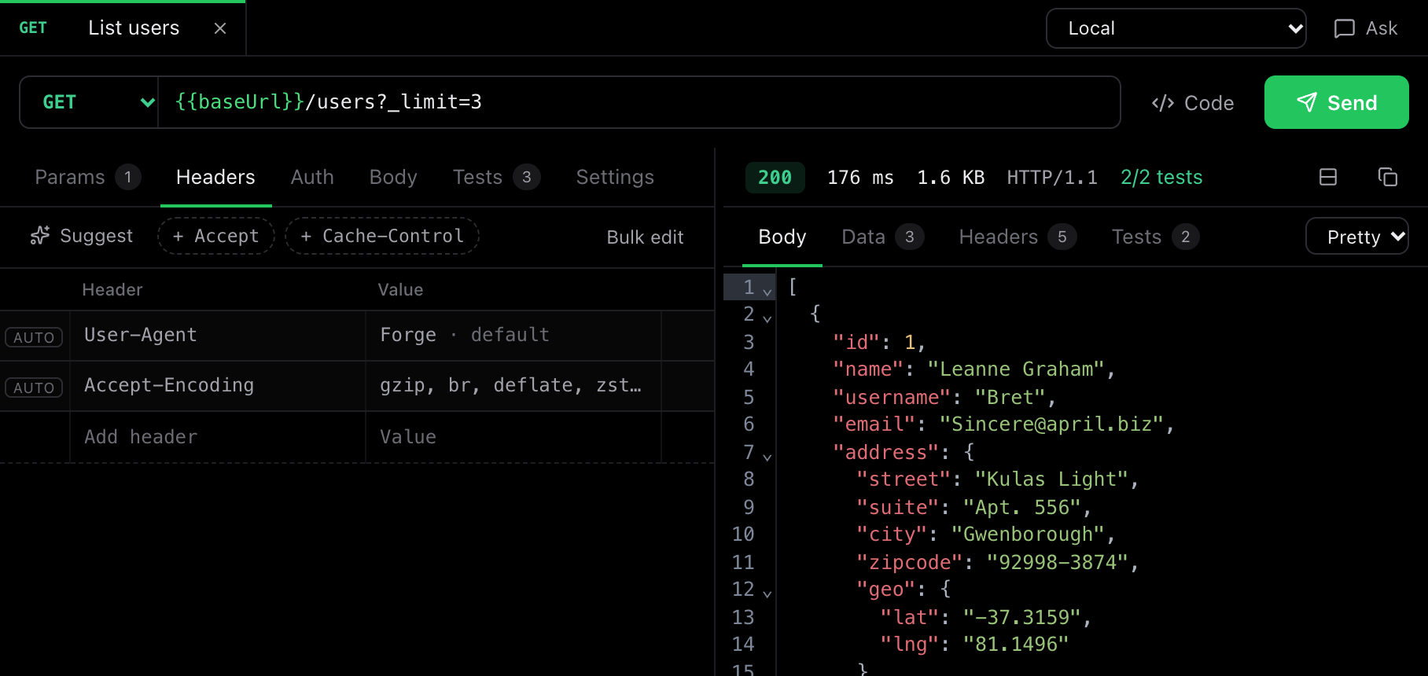Image resolution: width=1428 pixels, height=676 pixels.
Task: Click the Add header input field
Action: [x=218, y=437]
